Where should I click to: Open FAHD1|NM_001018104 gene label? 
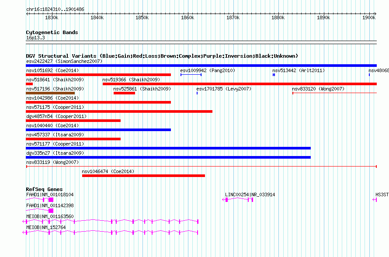point(50,195)
